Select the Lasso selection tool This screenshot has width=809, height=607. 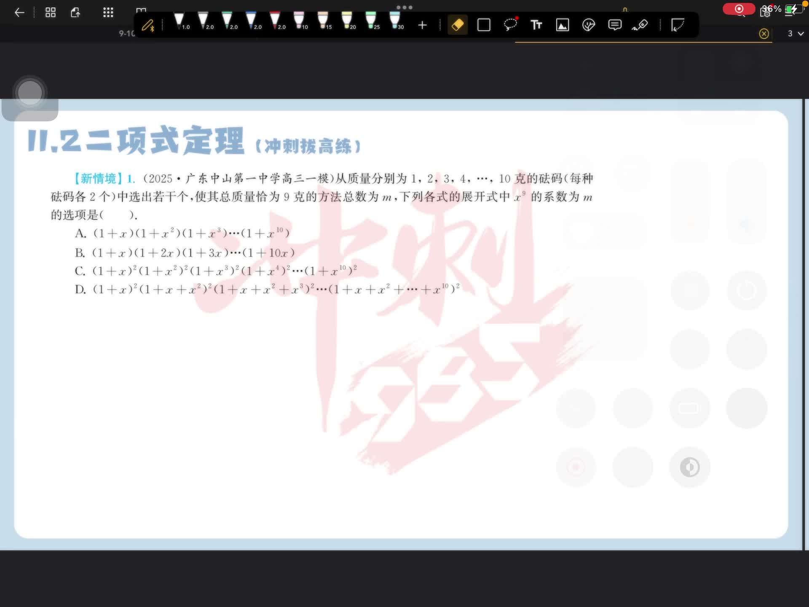click(x=510, y=25)
